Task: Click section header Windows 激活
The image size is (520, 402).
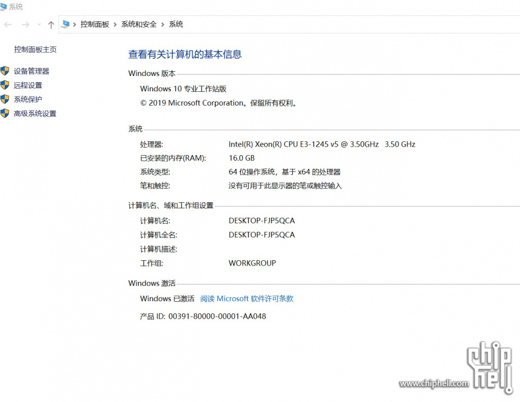Action: click(x=152, y=284)
